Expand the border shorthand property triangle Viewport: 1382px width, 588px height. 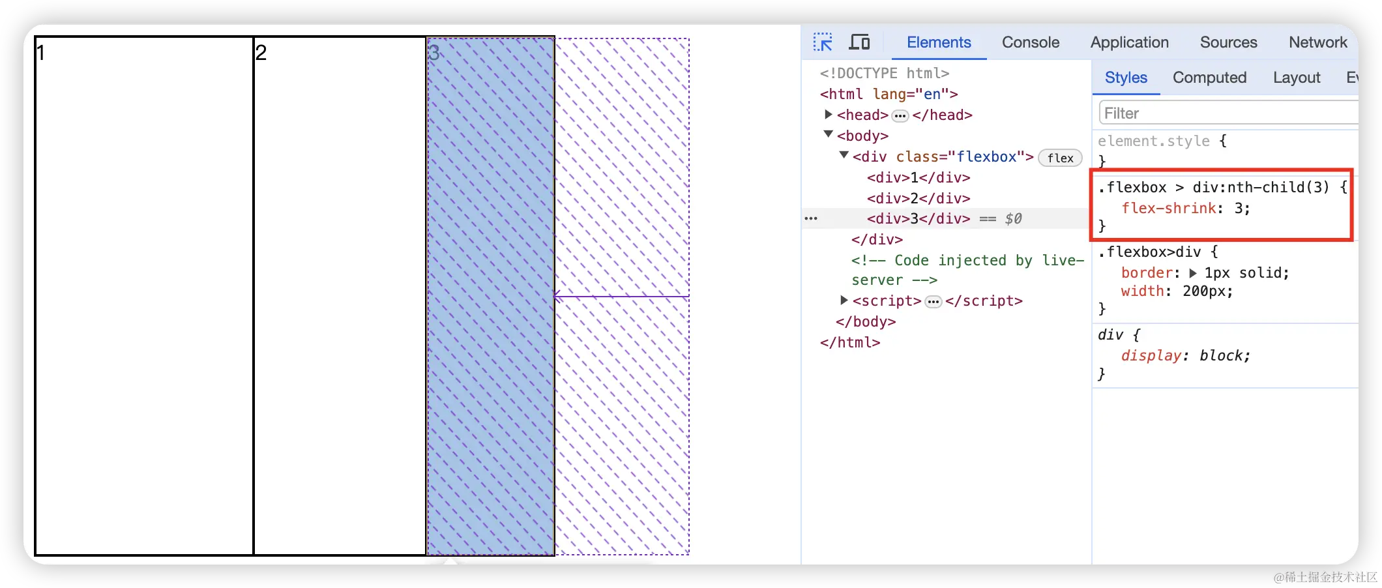[1193, 273]
